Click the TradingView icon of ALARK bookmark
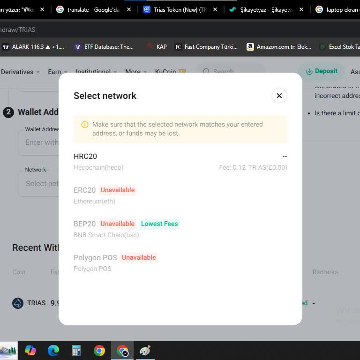 6,47
